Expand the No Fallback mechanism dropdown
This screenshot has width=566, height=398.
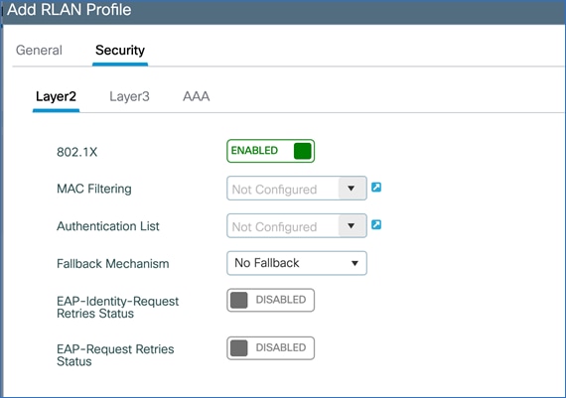(x=297, y=263)
